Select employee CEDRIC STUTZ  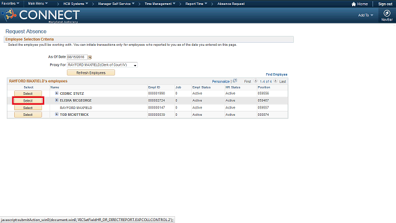tap(28, 94)
